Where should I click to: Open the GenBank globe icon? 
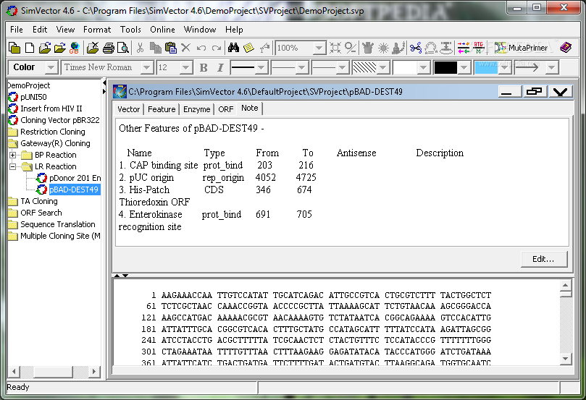[x=75, y=48]
